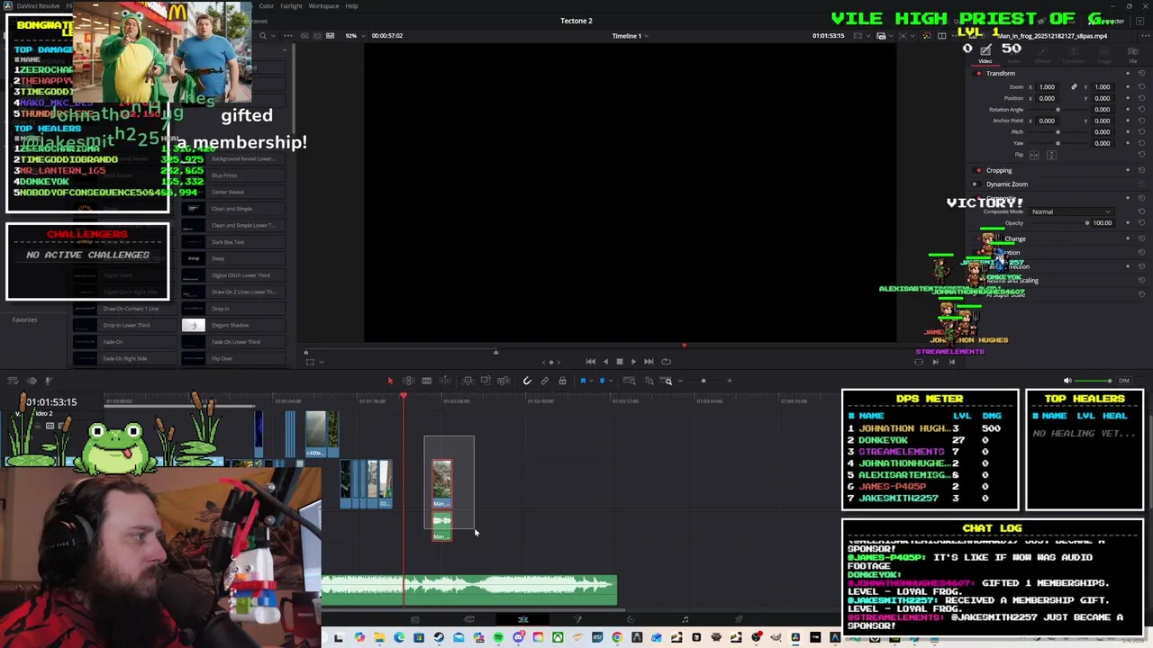Click the timeline mute speaker icon
The height and width of the screenshot is (648, 1153).
pos(1067,381)
